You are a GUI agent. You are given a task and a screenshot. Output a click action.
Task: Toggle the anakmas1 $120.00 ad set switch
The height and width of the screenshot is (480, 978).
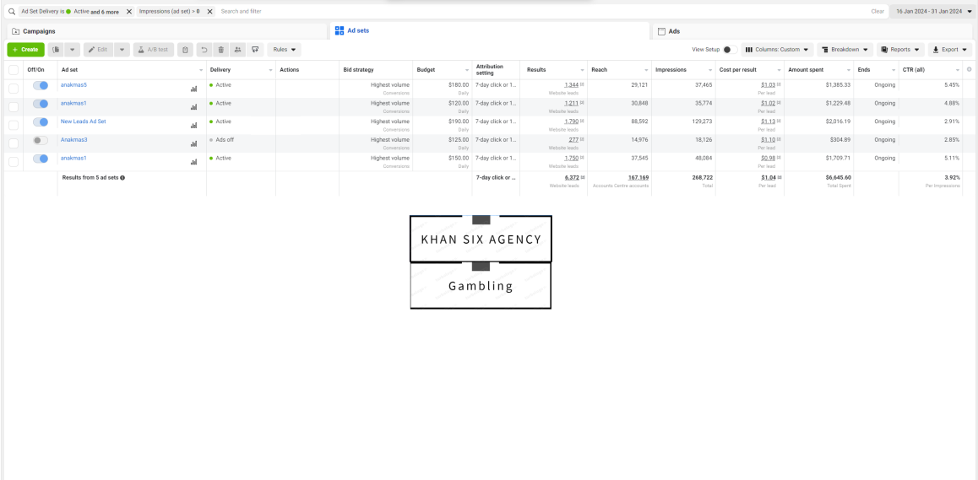coord(41,104)
